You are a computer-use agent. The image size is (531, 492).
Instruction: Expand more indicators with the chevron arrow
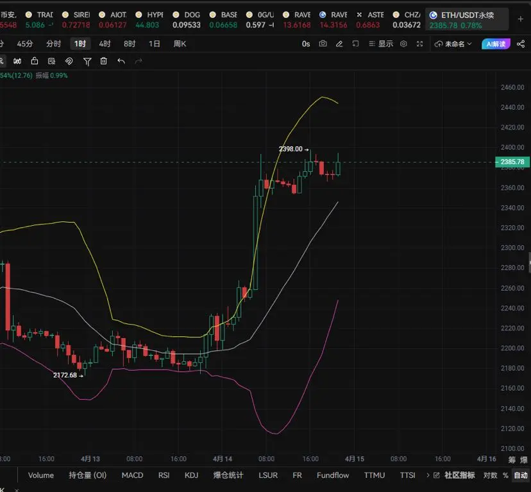pyautogui.click(x=428, y=475)
